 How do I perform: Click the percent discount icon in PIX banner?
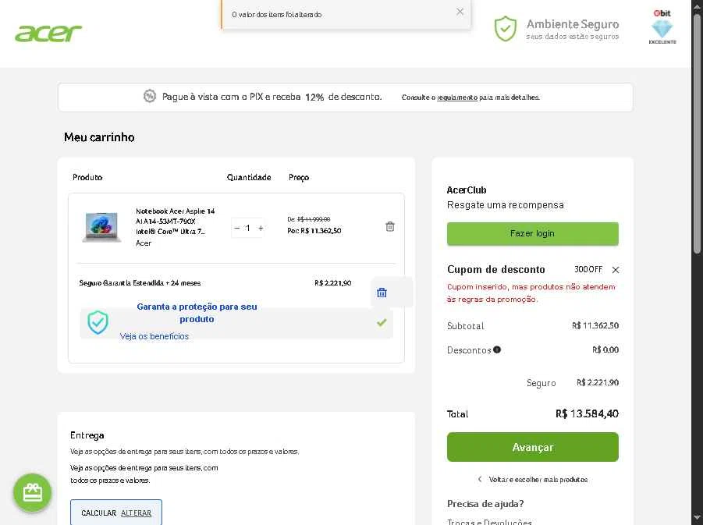(149, 96)
